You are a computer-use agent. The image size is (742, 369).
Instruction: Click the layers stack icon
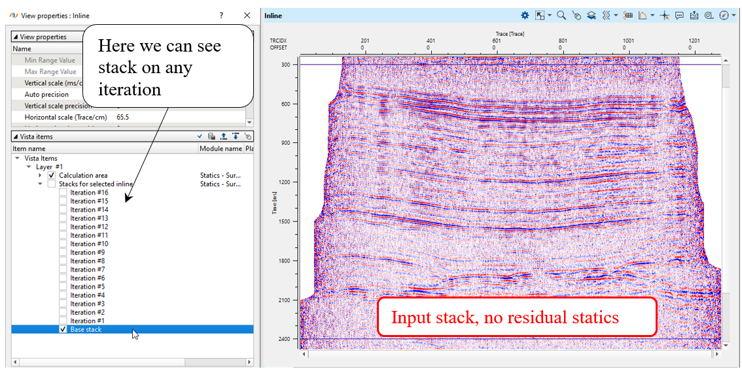click(x=591, y=15)
